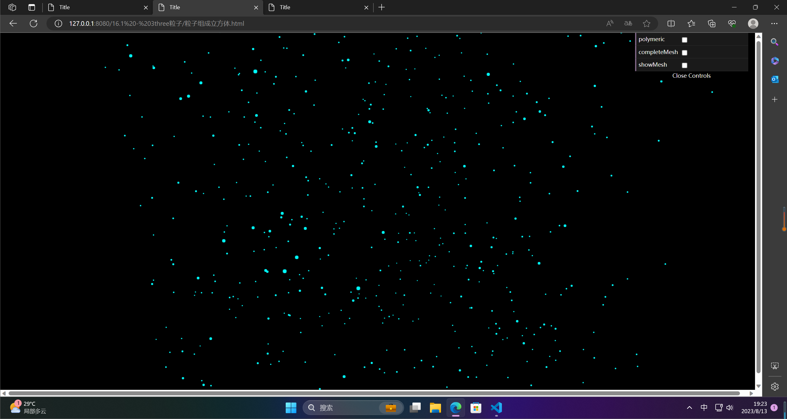
Task: Open the read aloud icon
Action: [x=610, y=24]
